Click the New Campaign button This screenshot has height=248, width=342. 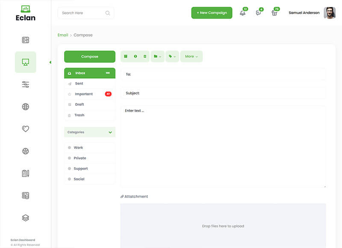coord(212,13)
